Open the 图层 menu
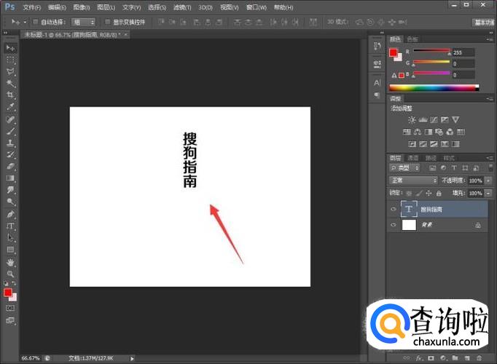Screen dimensions: 497x364 [x=106, y=7]
